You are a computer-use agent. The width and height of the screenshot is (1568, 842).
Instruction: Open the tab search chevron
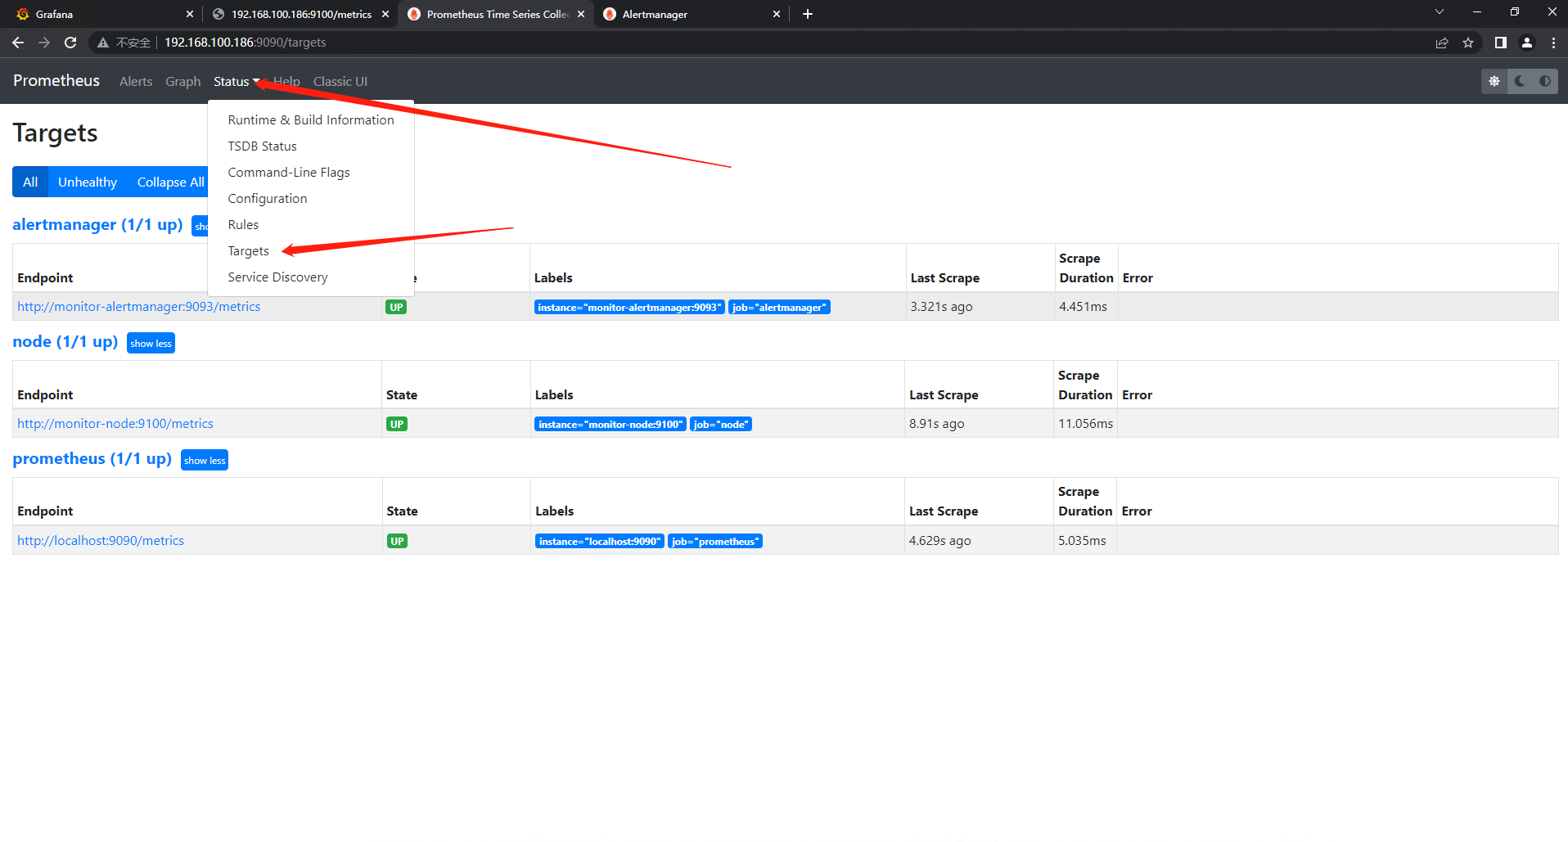(1440, 12)
